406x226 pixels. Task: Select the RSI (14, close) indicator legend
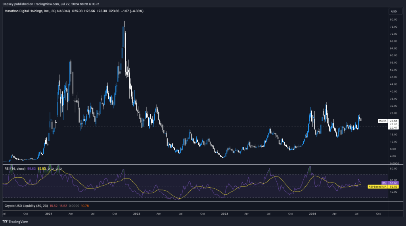(x=15, y=169)
